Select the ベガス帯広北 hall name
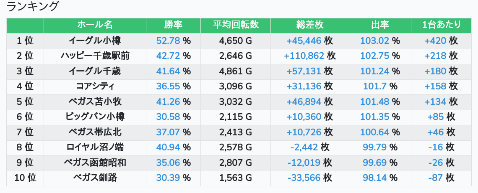478x193 pixels. 95,132
